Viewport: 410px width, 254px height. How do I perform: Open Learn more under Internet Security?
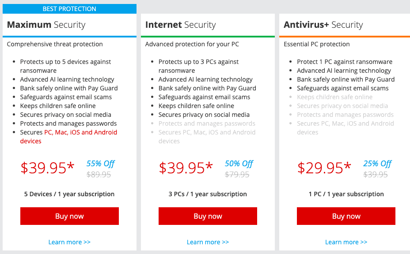pos(208,242)
